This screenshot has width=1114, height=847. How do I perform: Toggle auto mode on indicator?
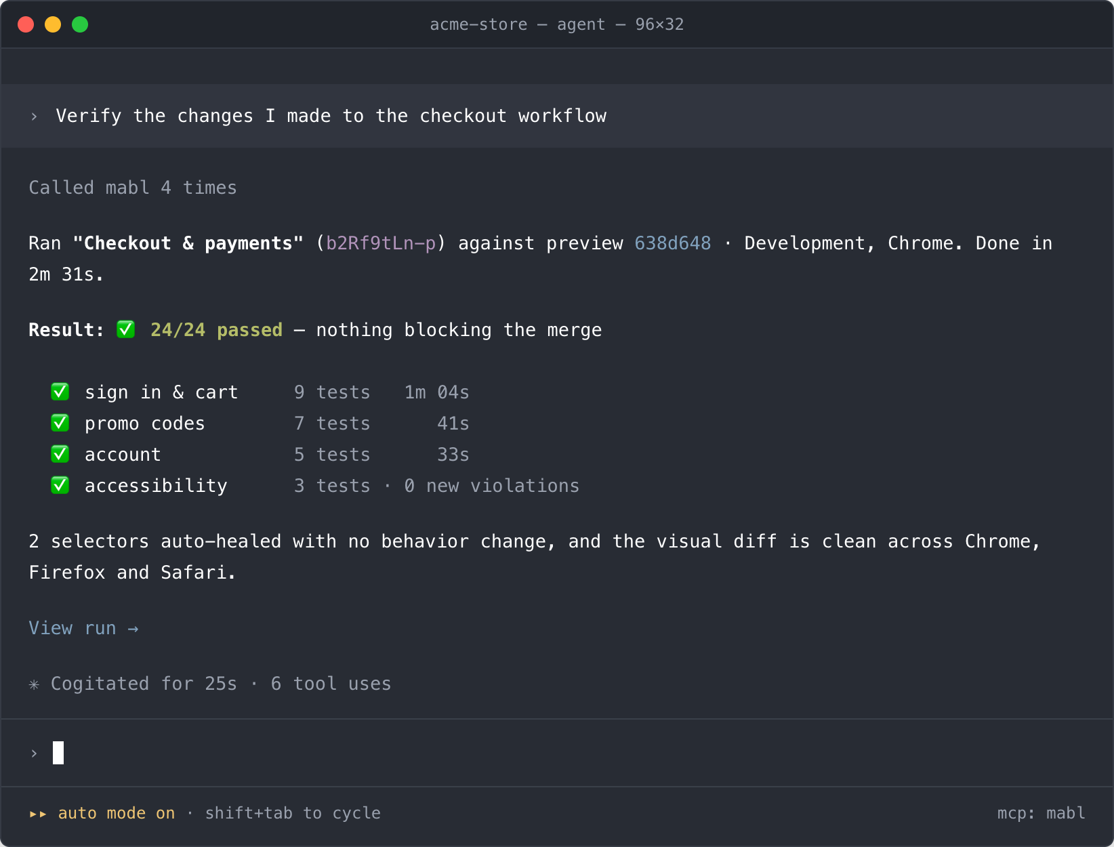117,813
